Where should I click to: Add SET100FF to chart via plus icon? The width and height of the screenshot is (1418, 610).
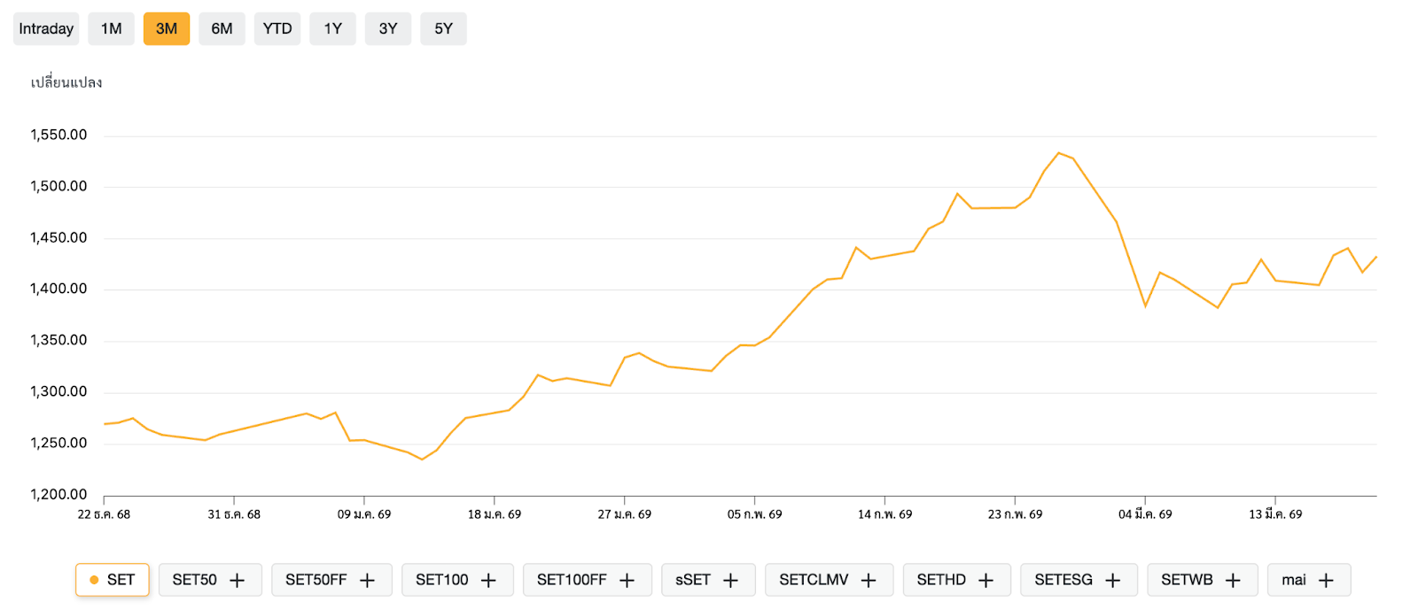pyautogui.click(x=627, y=581)
